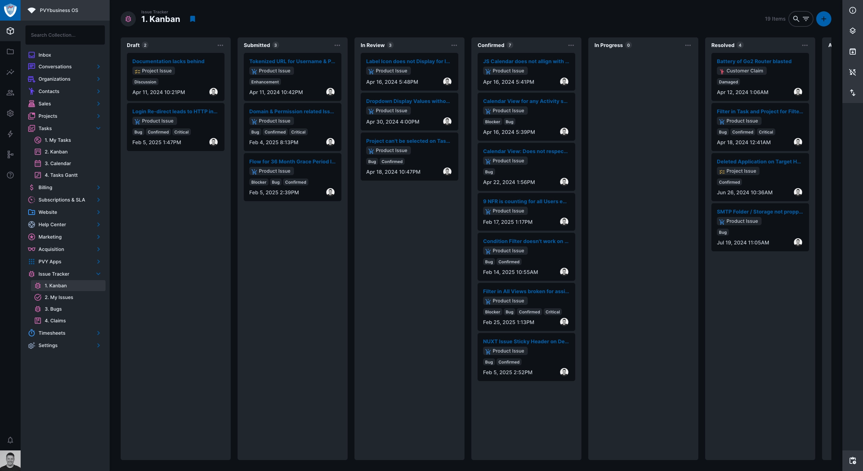
Task: Open the settings gear icon in left rail
Action: coord(10,113)
